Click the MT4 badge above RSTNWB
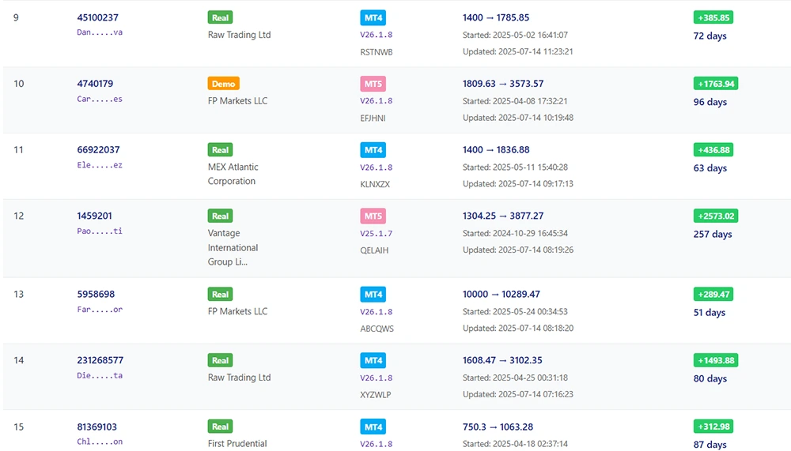Image resolution: width=791 pixels, height=451 pixels. pos(373,17)
